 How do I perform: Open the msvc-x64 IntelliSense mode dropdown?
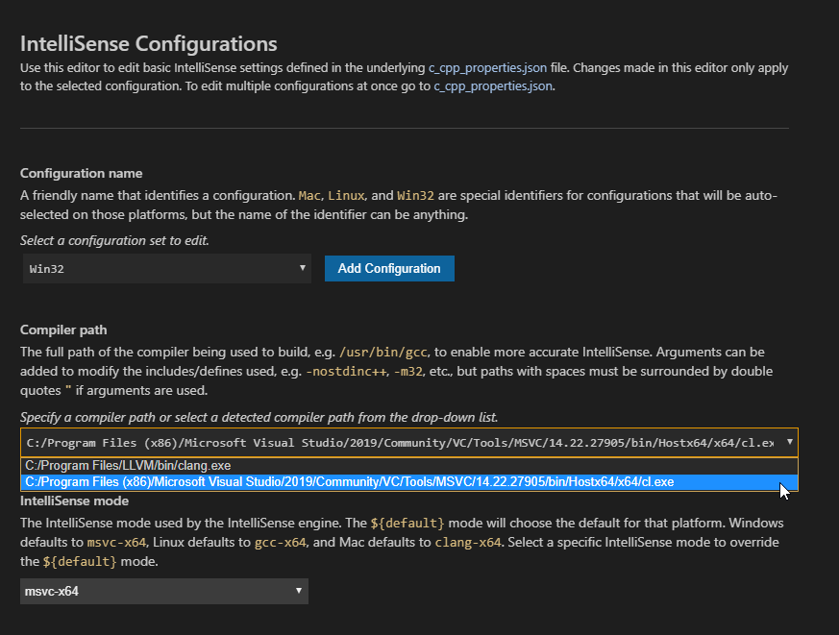(164, 591)
